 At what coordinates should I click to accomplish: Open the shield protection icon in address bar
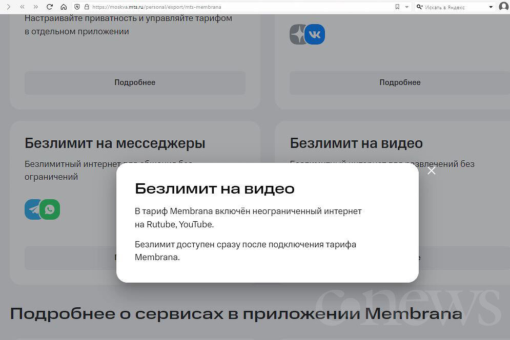pyautogui.click(x=77, y=7)
